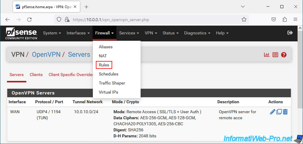Open the Save to Pocket icon

[x=274, y=20]
